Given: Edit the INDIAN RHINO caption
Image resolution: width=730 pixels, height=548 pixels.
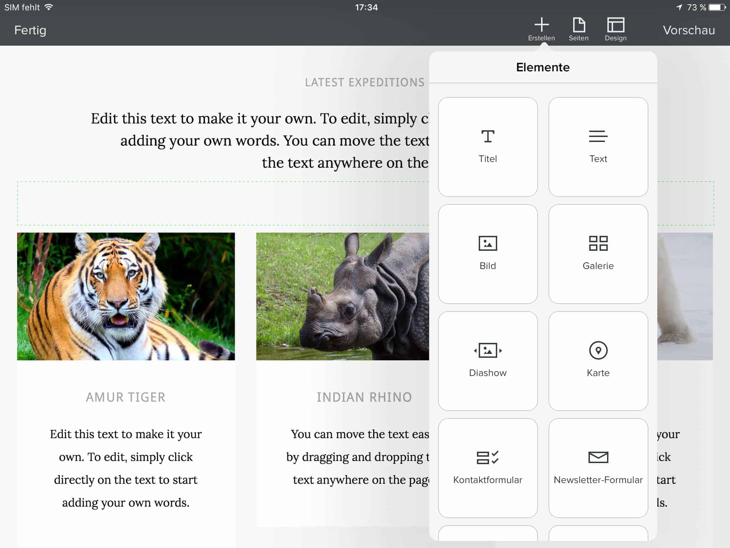Looking at the screenshot, I should click(x=364, y=397).
